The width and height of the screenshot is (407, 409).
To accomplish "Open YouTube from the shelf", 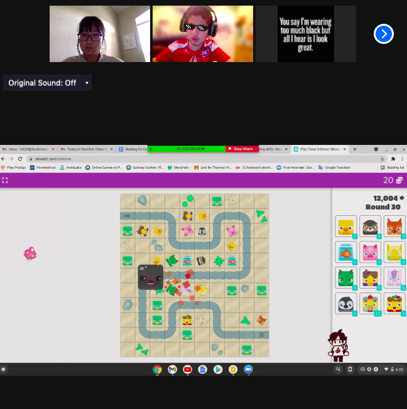I will 188,369.
